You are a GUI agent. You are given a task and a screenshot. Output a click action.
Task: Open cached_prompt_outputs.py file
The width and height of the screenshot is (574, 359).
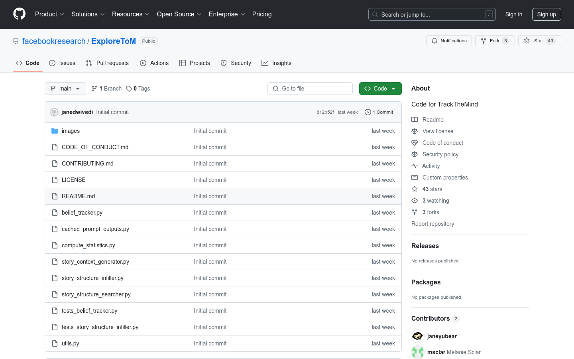pyautogui.click(x=96, y=229)
